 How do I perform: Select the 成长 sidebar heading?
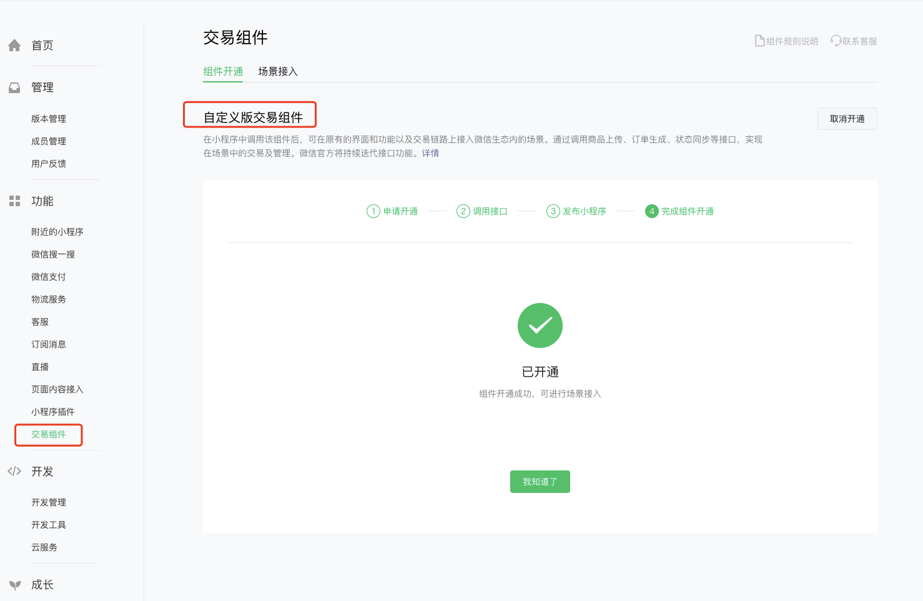click(42, 585)
